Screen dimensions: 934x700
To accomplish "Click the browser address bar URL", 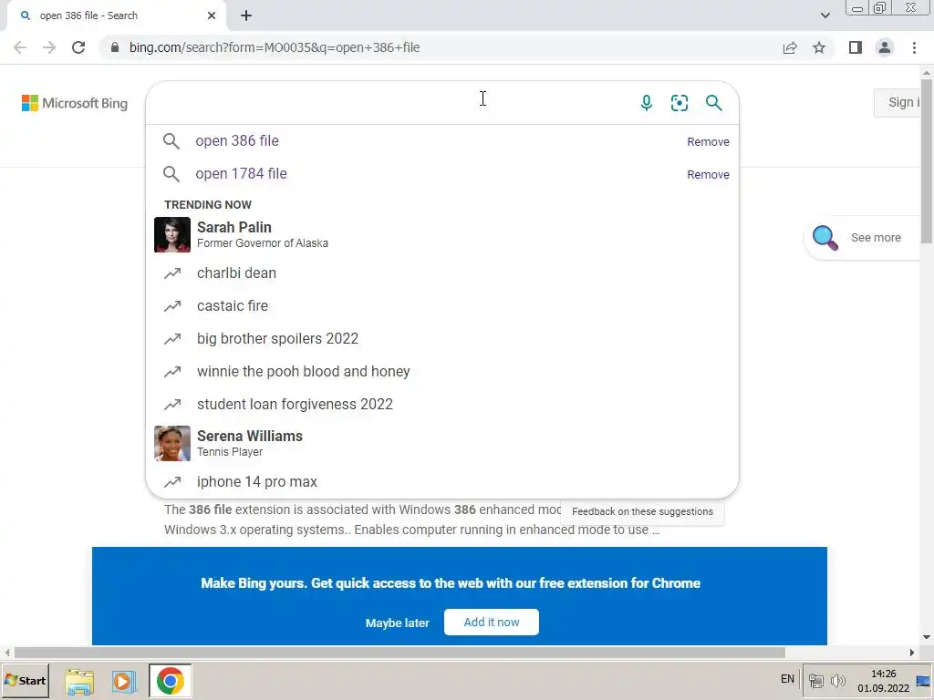I will click(275, 47).
